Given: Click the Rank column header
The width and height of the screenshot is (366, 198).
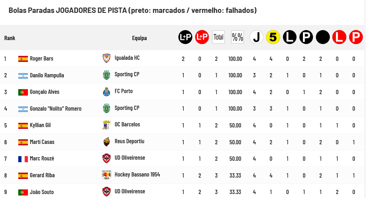Looking at the screenshot, I should click(10, 38).
